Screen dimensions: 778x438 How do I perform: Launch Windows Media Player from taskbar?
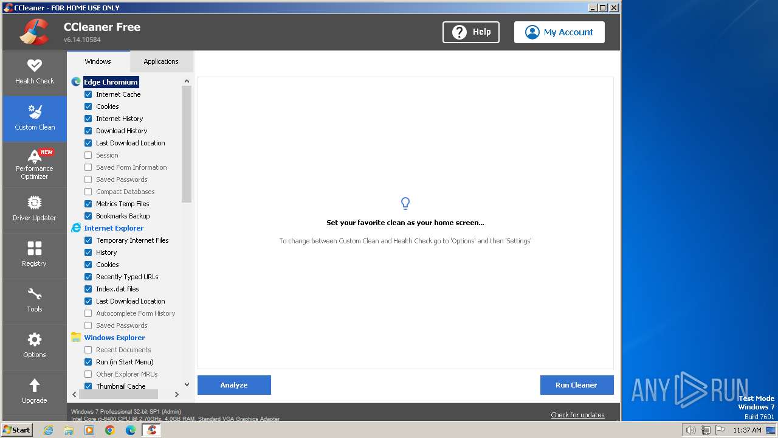click(x=89, y=430)
